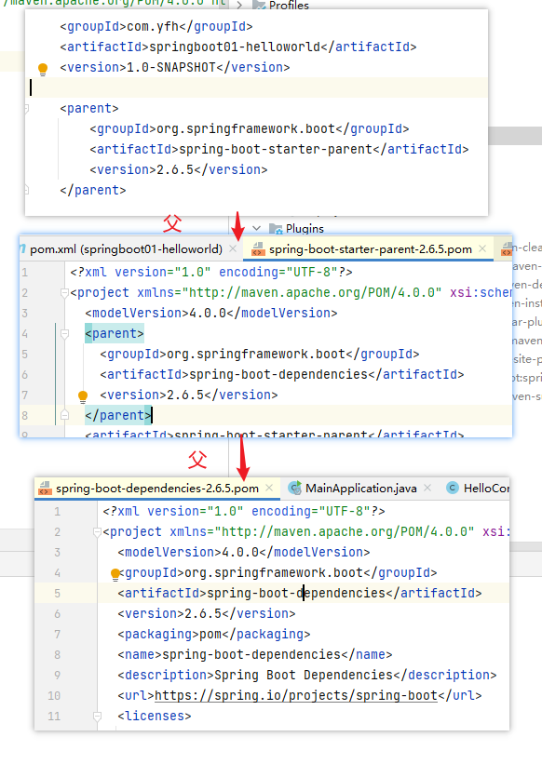Click the lightbulb on line 4 of dependencies pom
The image size is (542, 764).
(x=115, y=574)
